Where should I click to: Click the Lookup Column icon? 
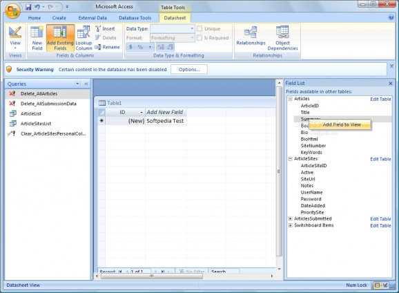84,38
